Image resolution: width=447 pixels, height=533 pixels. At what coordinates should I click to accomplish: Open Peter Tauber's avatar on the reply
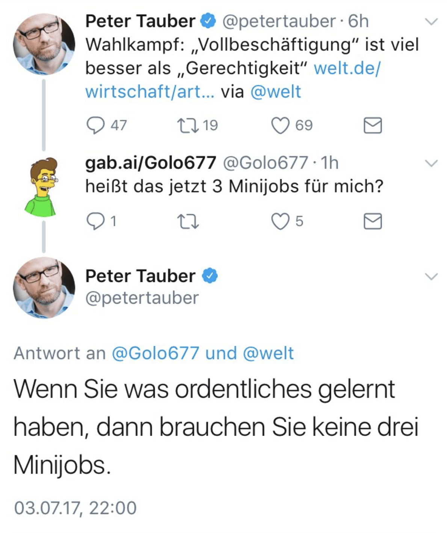pyautogui.click(x=44, y=288)
